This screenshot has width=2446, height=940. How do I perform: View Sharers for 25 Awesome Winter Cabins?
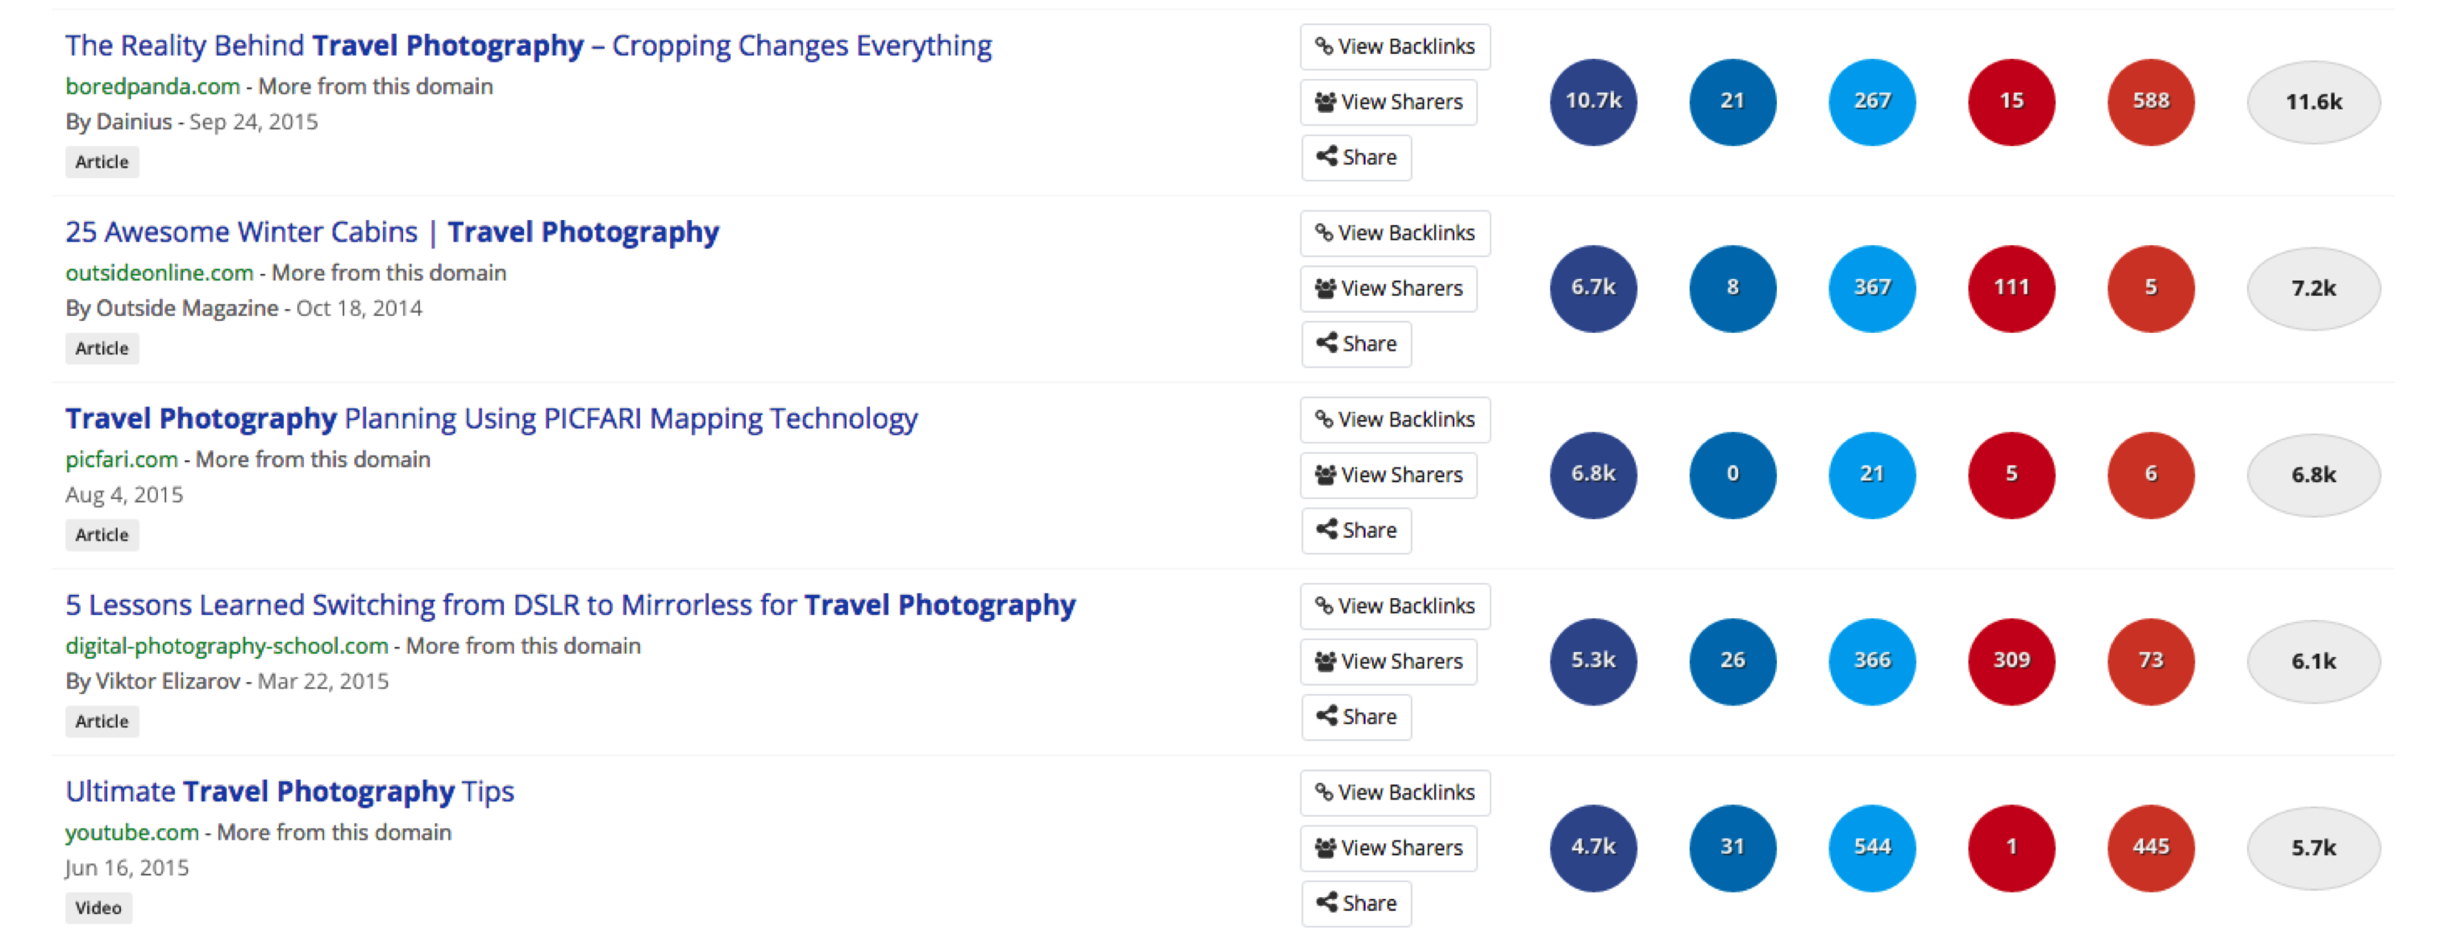coord(1388,289)
